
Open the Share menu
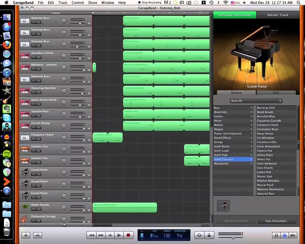click(93, 2)
